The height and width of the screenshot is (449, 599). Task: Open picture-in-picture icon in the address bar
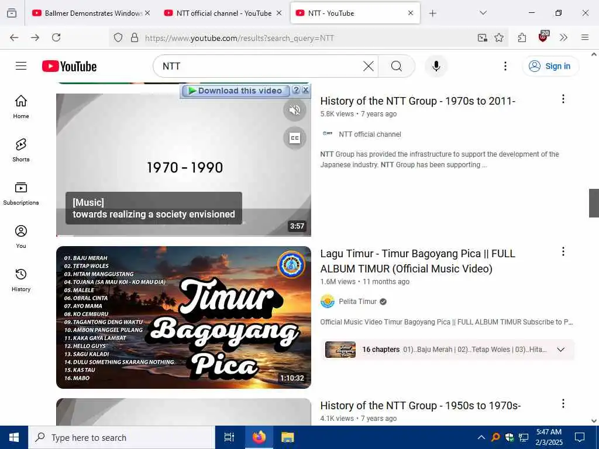(483, 37)
